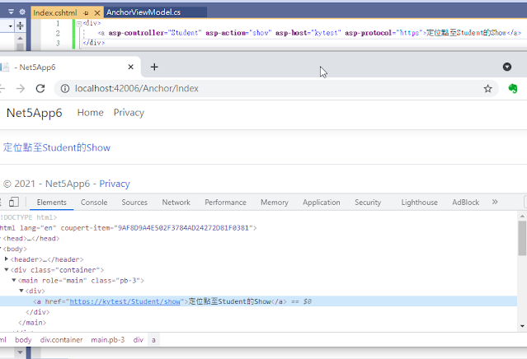
Task: Click the Visual Studio scroll-up arrow
Action: coord(20,38)
